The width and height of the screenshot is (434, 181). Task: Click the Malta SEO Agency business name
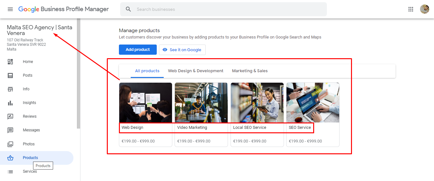(39, 30)
